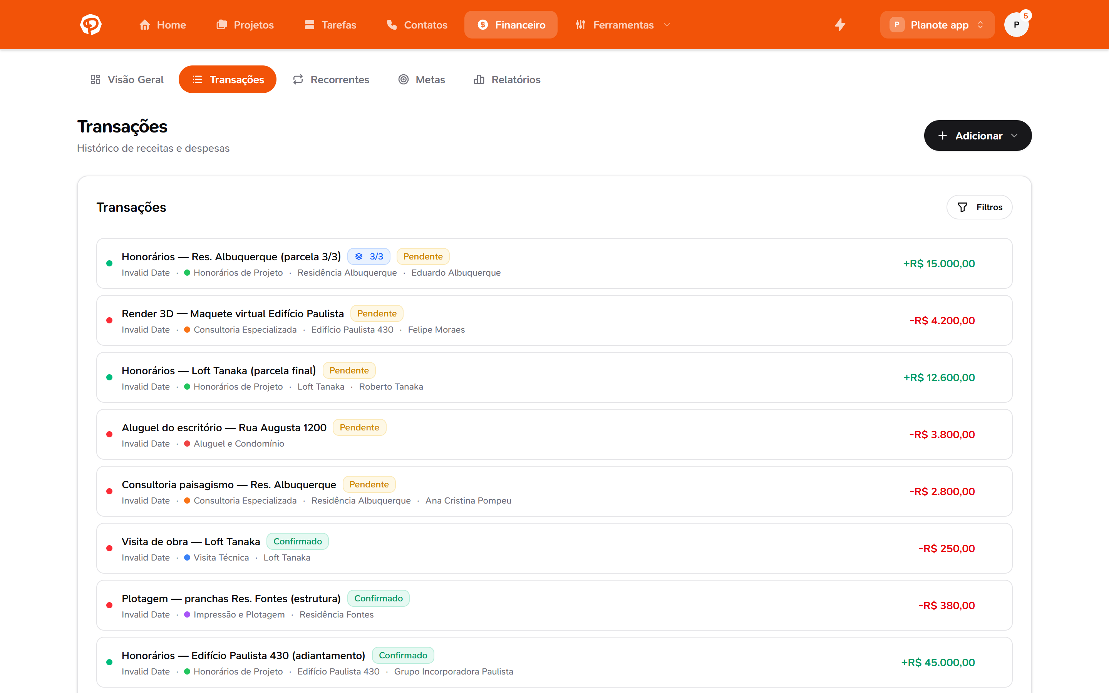
Task: Click the layers icon in the 3/3 badge
Action: pos(359,257)
